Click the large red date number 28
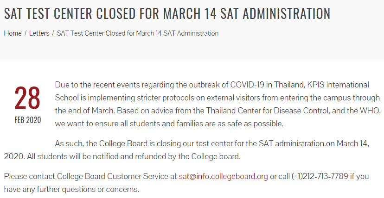Screen dimensions: 384x198 click(x=27, y=98)
